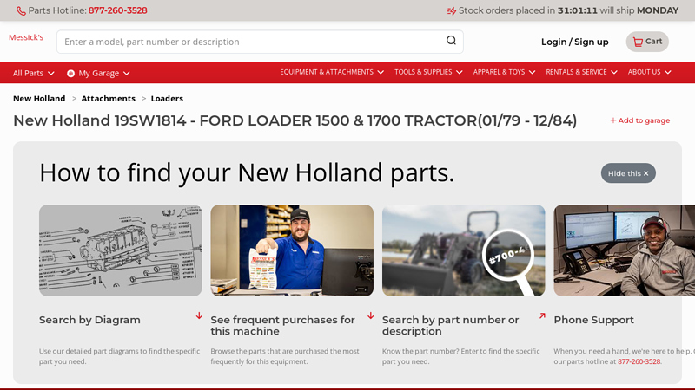This screenshot has height=390, width=695.
Task: Open About Us menu
Action: [649, 72]
